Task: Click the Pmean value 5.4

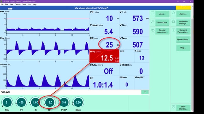Action: click(x=108, y=32)
